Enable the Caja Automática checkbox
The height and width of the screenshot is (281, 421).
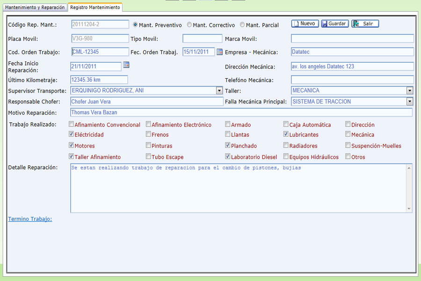click(286, 125)
